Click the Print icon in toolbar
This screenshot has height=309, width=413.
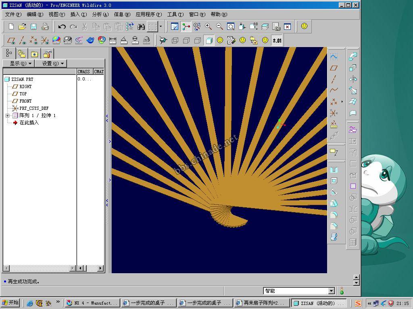click(x=45, y=27)
